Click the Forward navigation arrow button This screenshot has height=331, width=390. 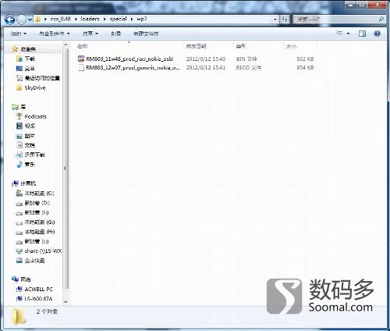click(x=22, y=20)
